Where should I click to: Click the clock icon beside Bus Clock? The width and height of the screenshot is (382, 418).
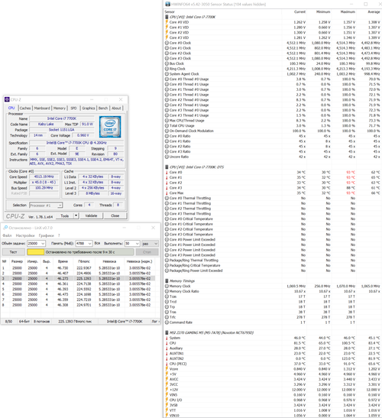pos(167,63)
